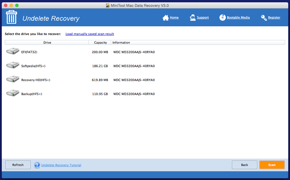Click the Support person icon
Image resolution: width=290 pixels, height=180 pixels.
pos(193,18)
